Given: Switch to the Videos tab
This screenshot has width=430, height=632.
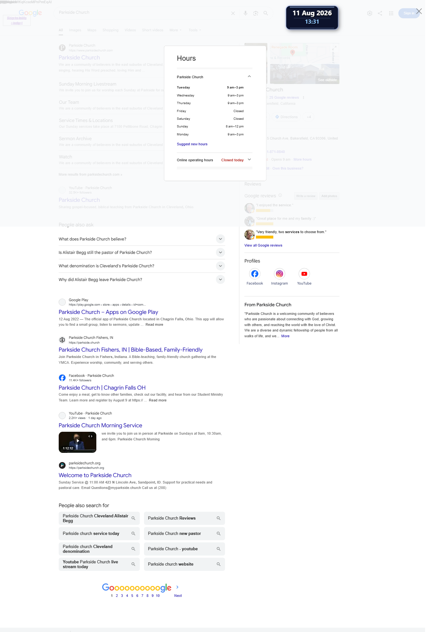Looking at the screenshot, I should 130,30.
